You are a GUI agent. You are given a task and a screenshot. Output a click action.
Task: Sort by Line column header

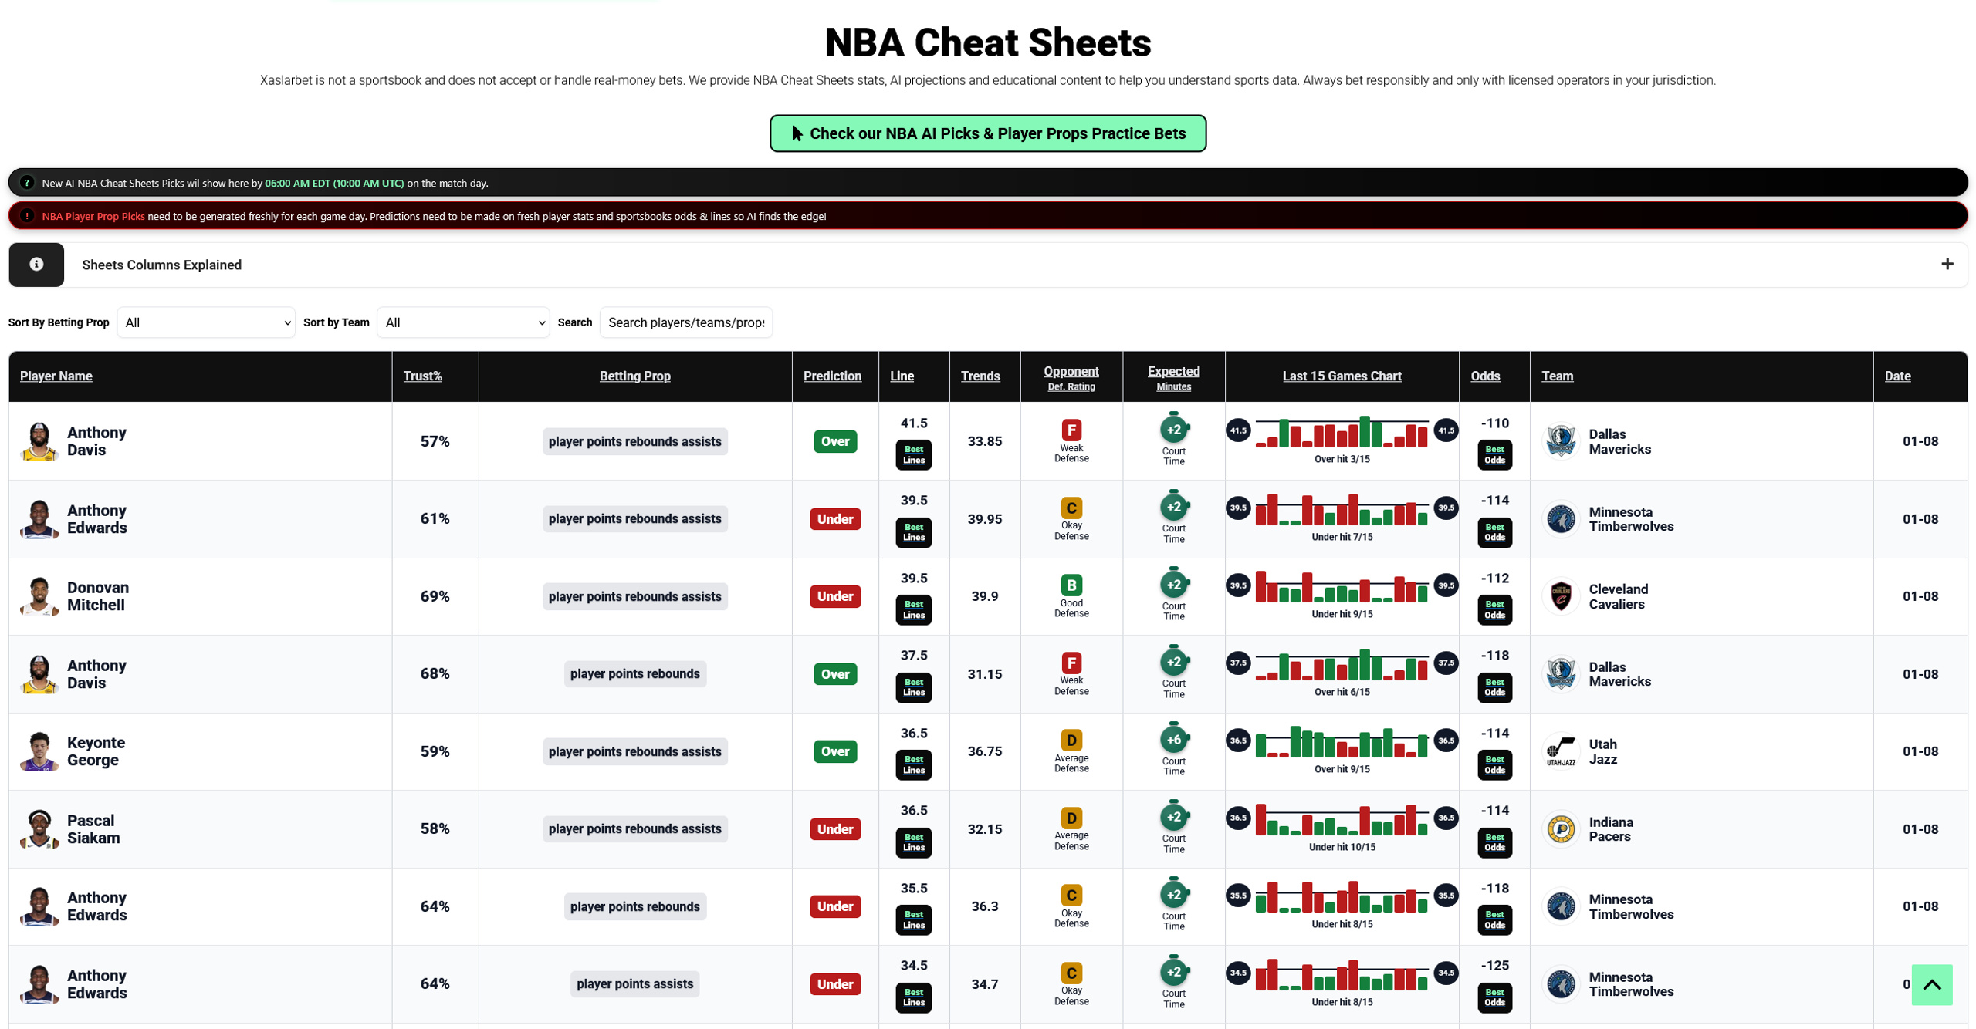(902, 376)
